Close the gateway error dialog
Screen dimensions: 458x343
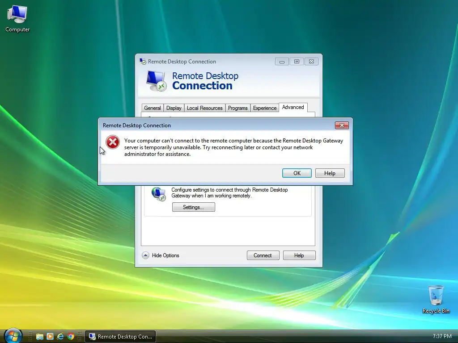click(x=342, y=125)
